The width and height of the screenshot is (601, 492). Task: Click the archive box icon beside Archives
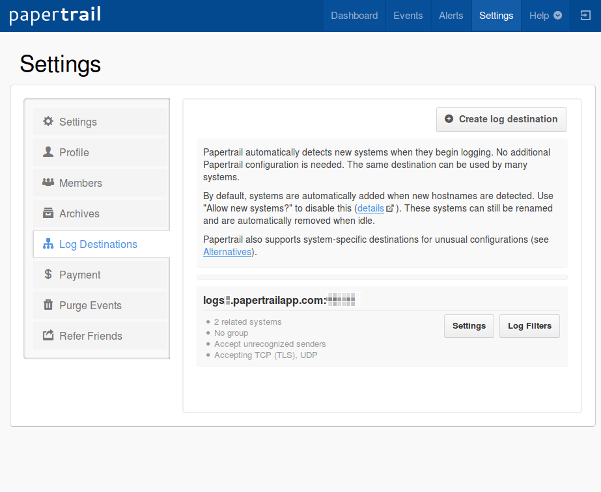coord(48,213)
